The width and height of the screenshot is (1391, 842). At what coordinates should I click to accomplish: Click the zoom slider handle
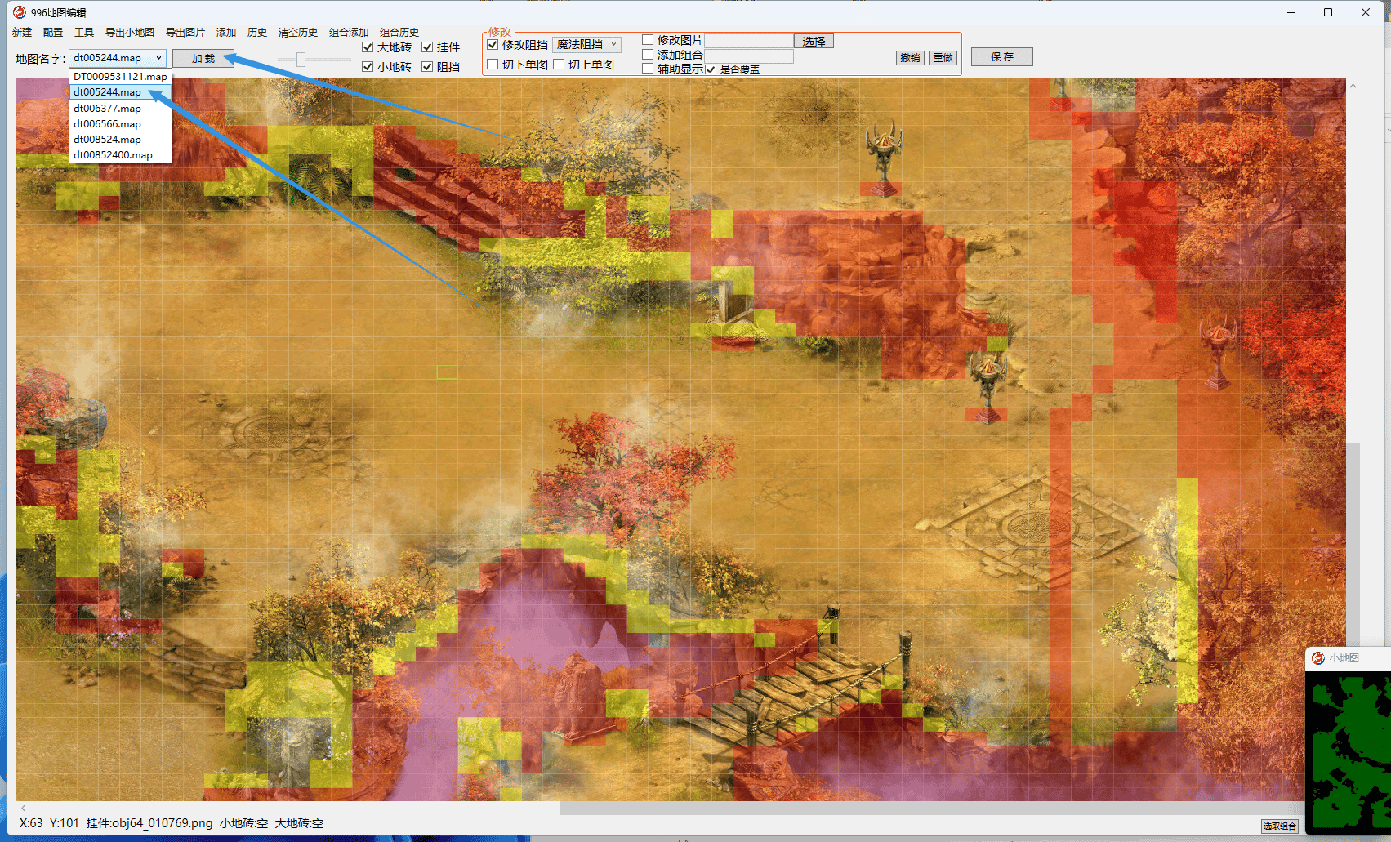(x=301, y=59)
